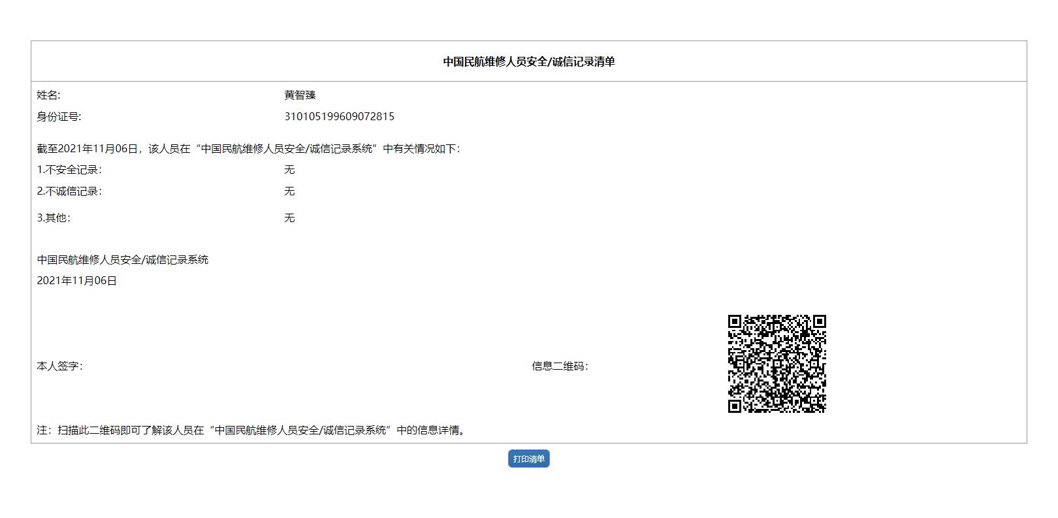Click the information QR code image
Image resolution: width=1058 pixels, height=518 pixels.
[x=777, y=364]
